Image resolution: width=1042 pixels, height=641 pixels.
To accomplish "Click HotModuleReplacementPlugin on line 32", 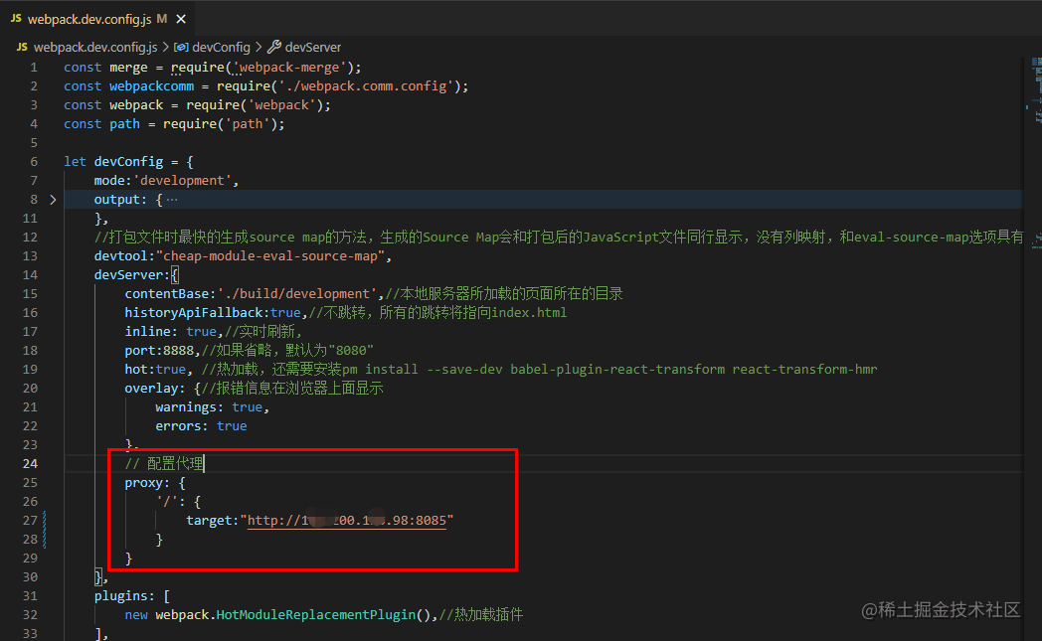I will click(x=315, y=615).
